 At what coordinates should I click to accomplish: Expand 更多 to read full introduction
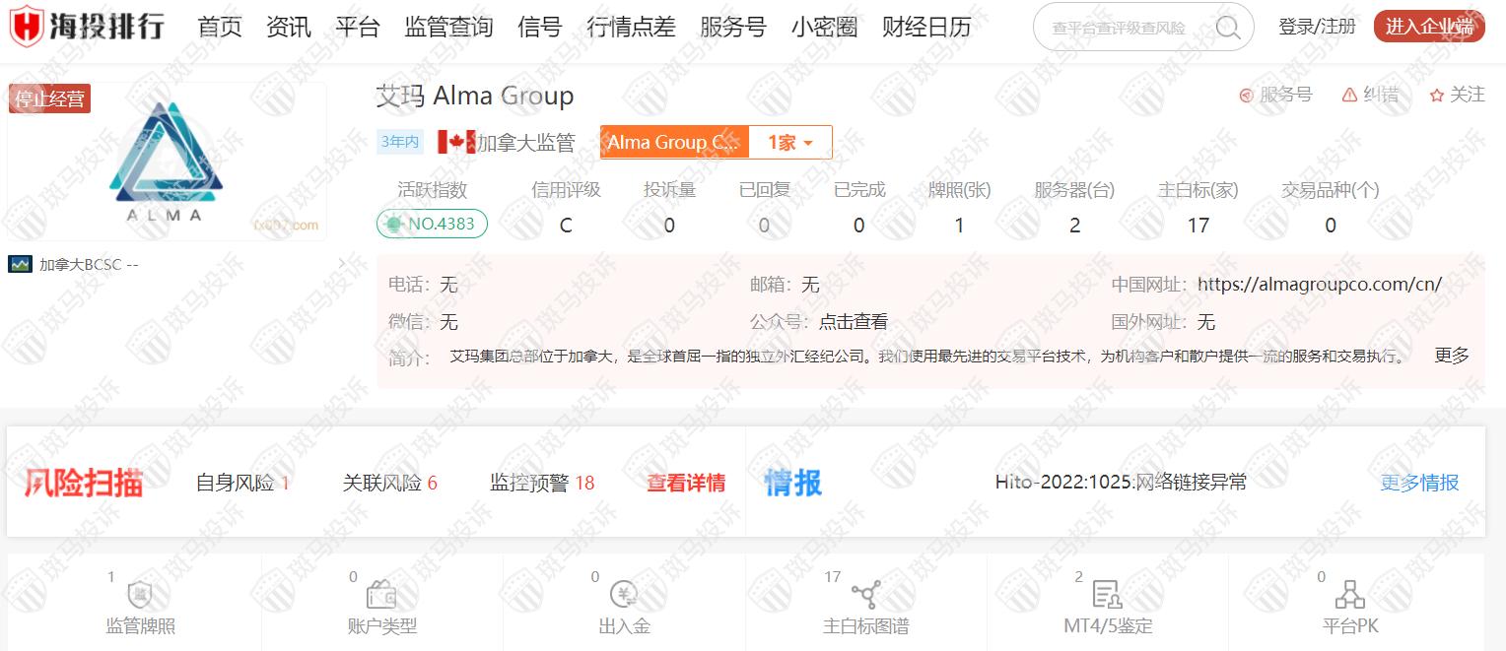click(x=1451, y=356)
